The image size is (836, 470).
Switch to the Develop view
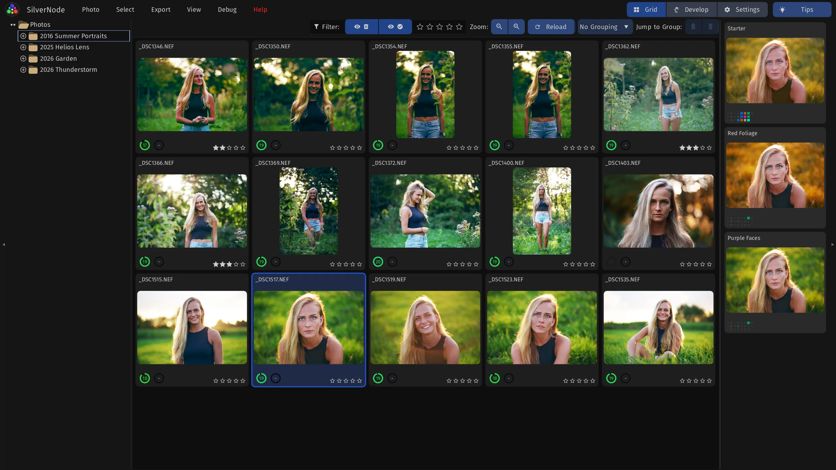[692, 9]
